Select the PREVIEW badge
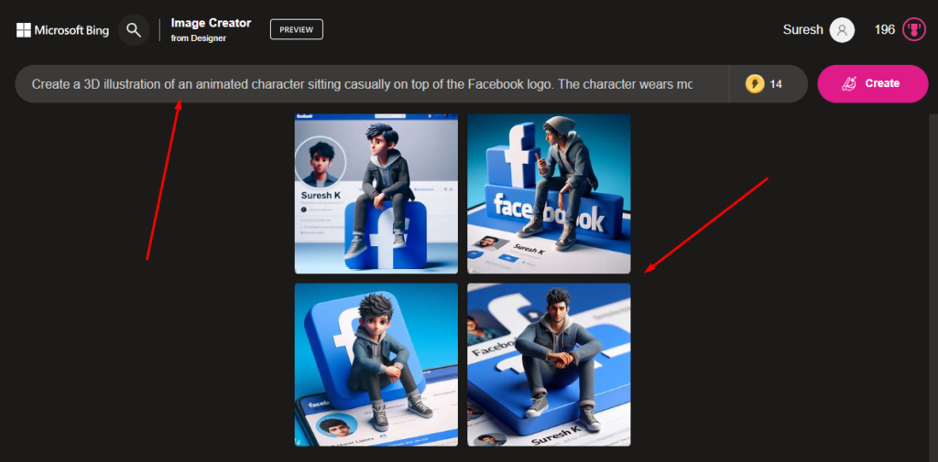The image size is (938, 462). [x=297, y=29]
